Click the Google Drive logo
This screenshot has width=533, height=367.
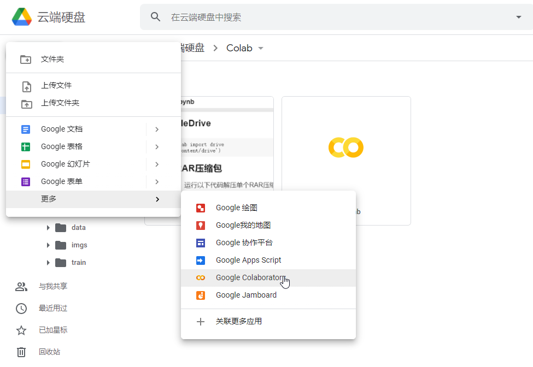[22, 17]
